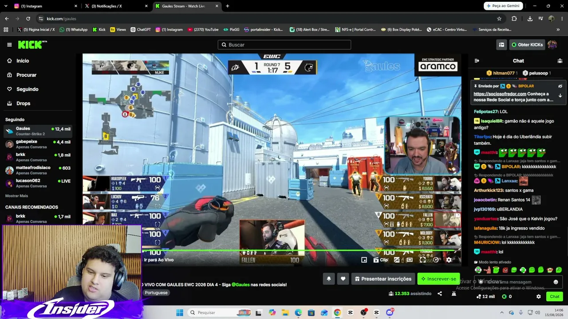This screenshot has width=568, height=319.
Task: Click the 12 mil channel points counter
Action: 485,296
